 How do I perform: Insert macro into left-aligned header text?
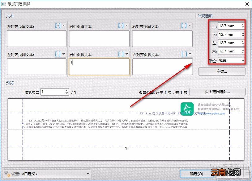(58, 26)
